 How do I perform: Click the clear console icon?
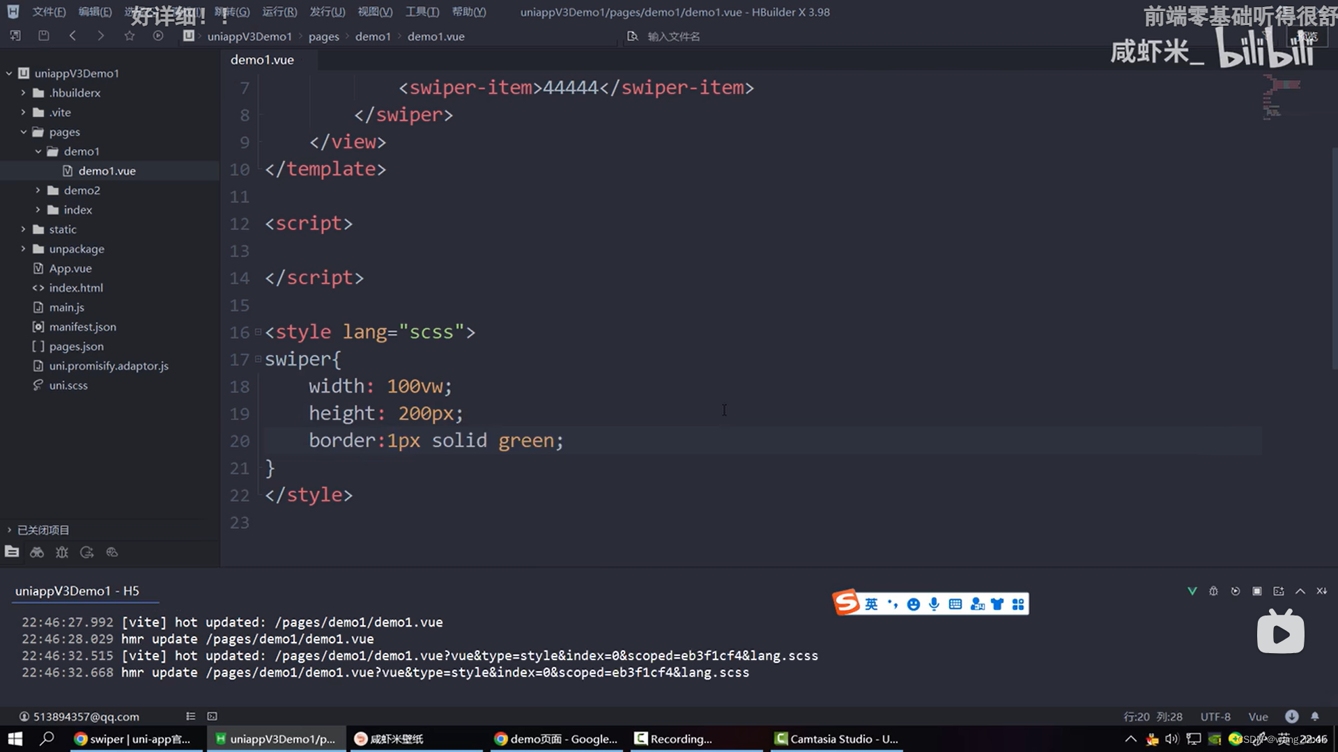[1322, 591]
